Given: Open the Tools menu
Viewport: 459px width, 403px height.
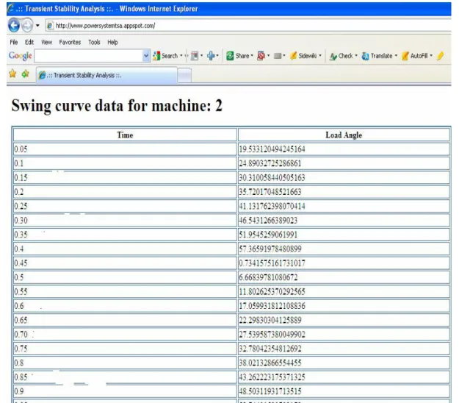Looking at the screenshot, I should click(x=94, y=42).
